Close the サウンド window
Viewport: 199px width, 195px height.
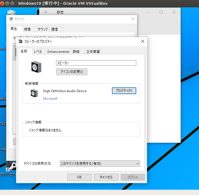click(x=133, y=19)
